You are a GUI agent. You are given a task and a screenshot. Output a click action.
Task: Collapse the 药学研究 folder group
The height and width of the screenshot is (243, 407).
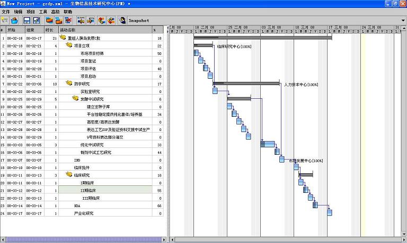tap(68, 83)
